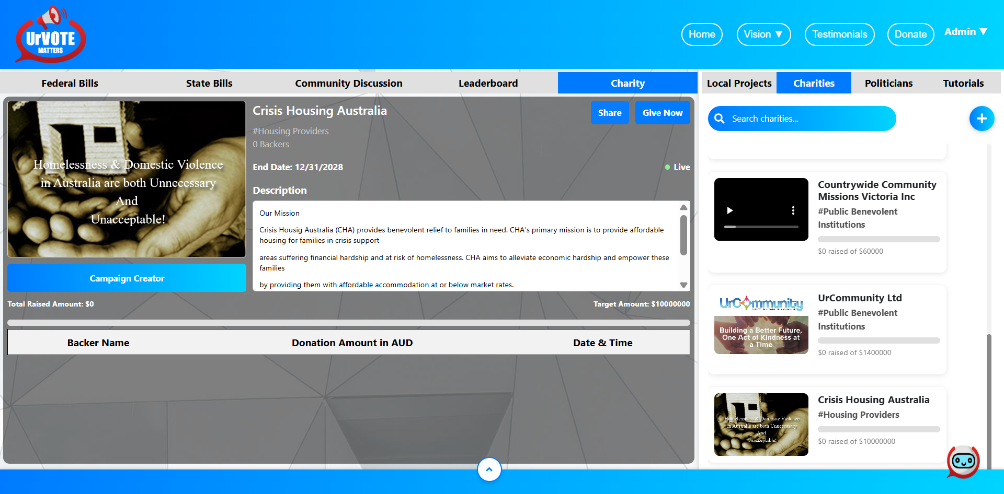The height and width of the screenshot is (494, 1004).
Task: Open Testimonials page
Action: pyautogui.click(x=839, y=34)
